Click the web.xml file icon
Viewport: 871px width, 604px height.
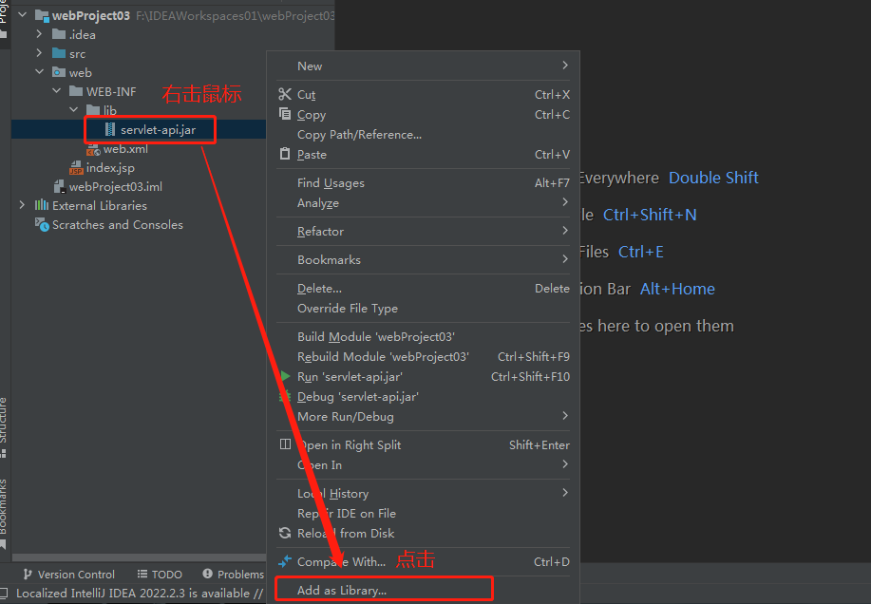[x=93, y=149]
